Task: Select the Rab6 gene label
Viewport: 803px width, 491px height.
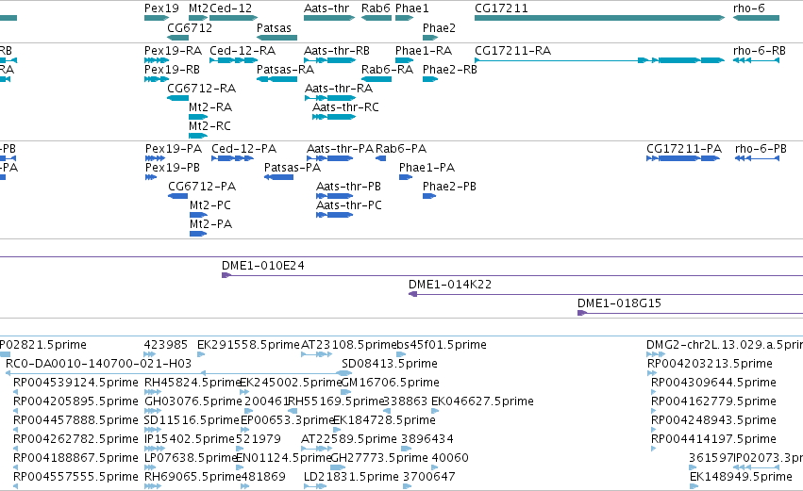Action: pos(376,8)
